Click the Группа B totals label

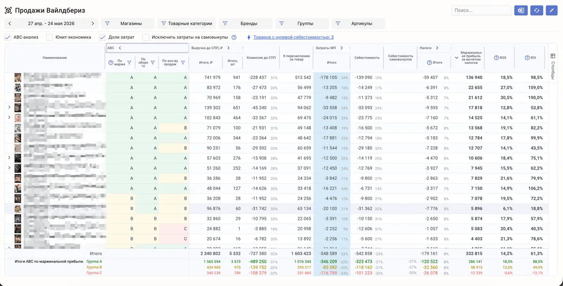coord(94,267)
